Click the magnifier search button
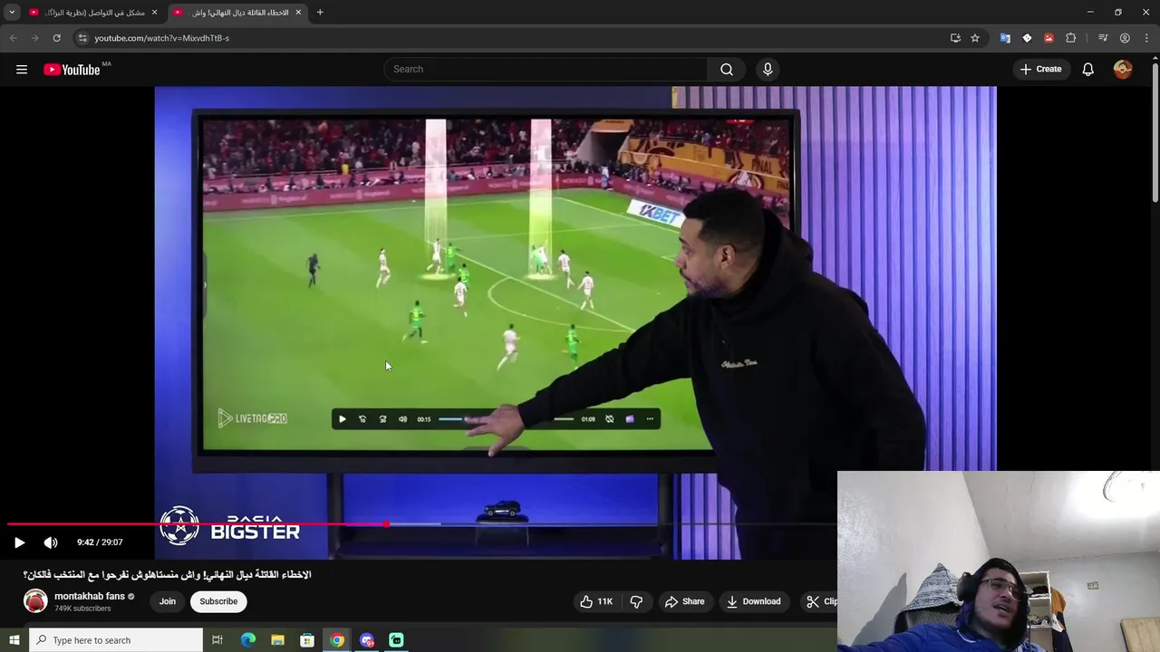 (x=727, y=69)
